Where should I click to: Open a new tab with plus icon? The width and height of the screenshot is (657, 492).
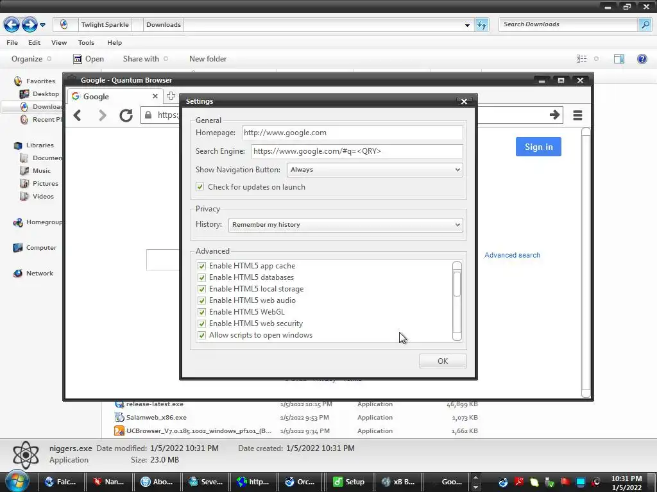(171, 96)
